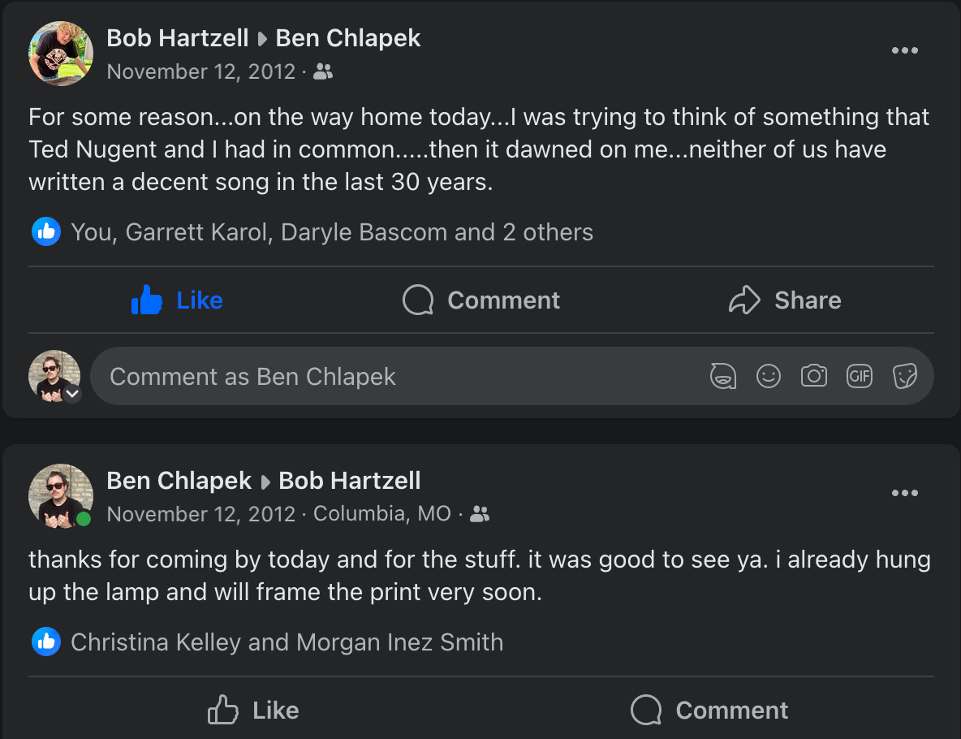Switch commenting profile via avatar arrow
The height and width of the screenshot is (739, 961).
(72, 394)
